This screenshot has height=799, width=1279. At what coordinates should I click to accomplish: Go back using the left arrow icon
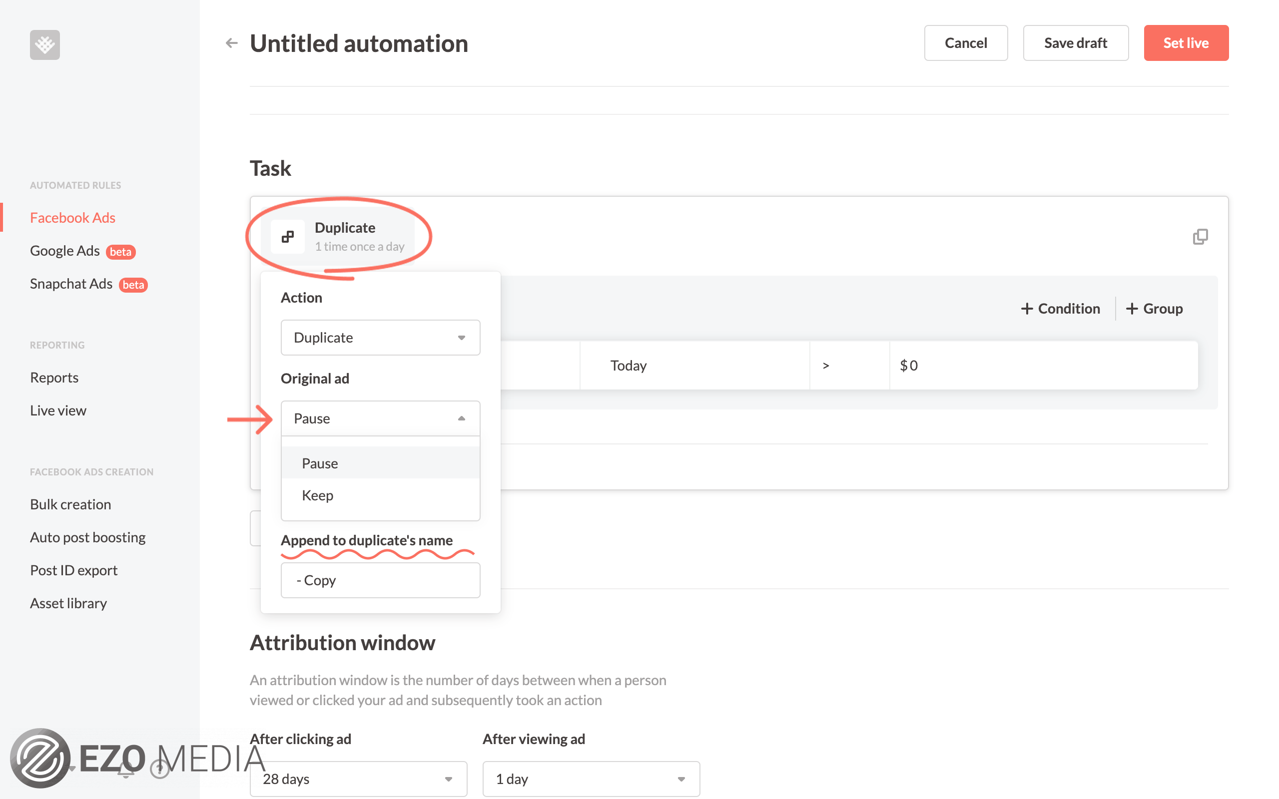tap(231, 43)
